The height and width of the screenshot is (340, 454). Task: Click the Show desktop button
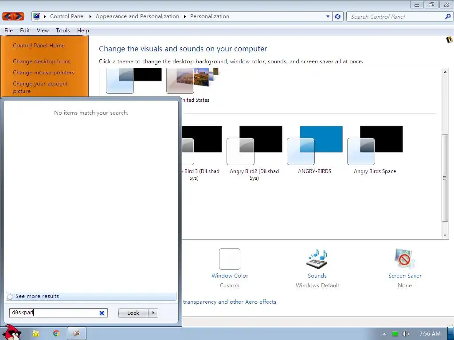coord(451,334)
